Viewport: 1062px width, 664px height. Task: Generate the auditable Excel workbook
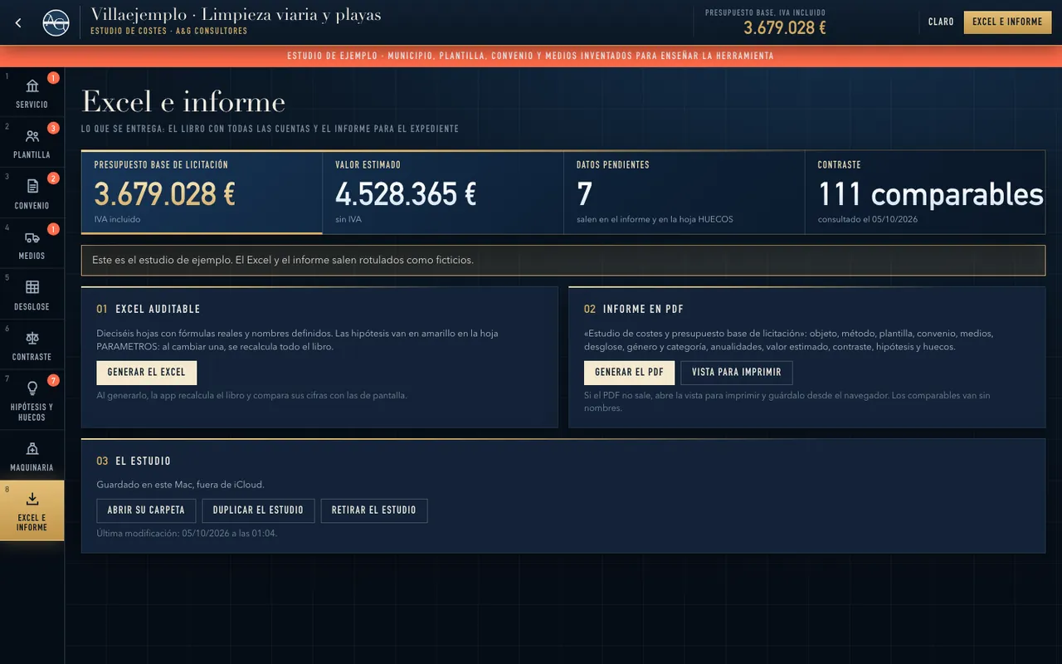pos(147,373)
